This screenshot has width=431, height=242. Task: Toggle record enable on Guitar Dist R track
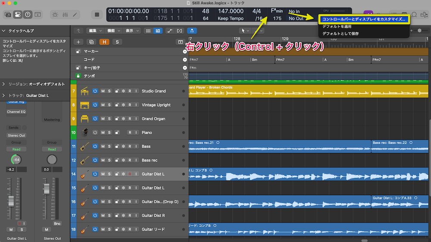(129, 215)
